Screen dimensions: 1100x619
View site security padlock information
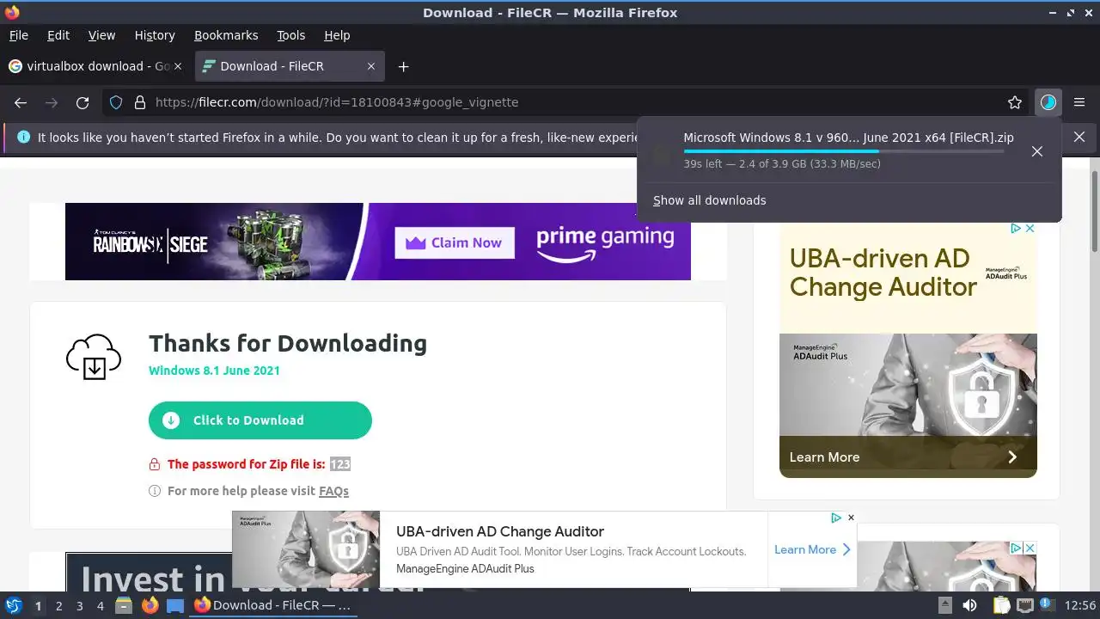click(140, 102)
